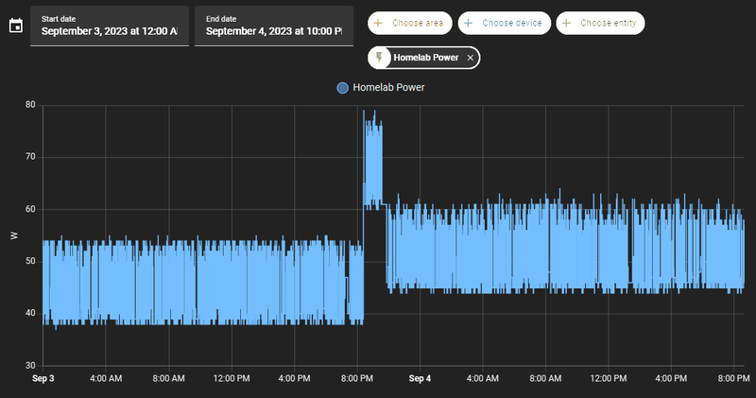Remove the Homelab Power entity chip
The height and width of the screenshot is (398, 756).
470,58
